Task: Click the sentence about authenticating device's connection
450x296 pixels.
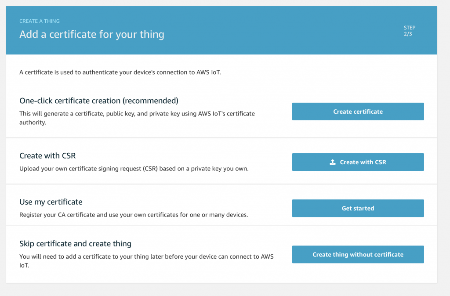Action: click(120, 72)
